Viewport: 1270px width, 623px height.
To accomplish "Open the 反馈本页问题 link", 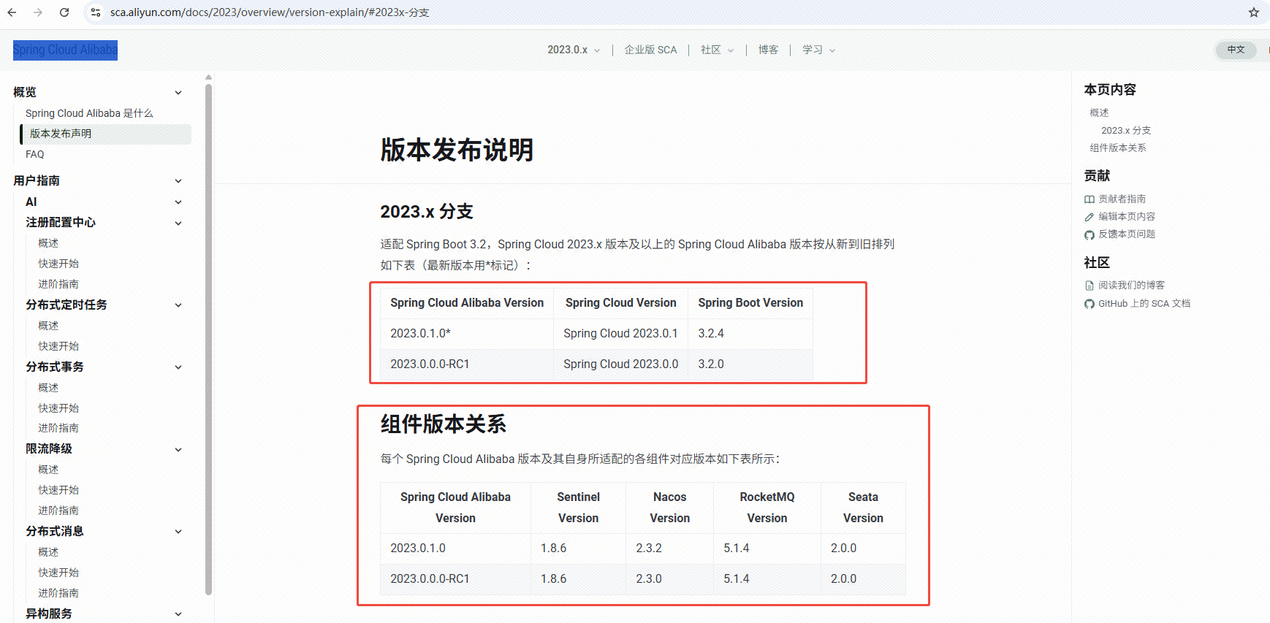I will (x=1127, y=234).
